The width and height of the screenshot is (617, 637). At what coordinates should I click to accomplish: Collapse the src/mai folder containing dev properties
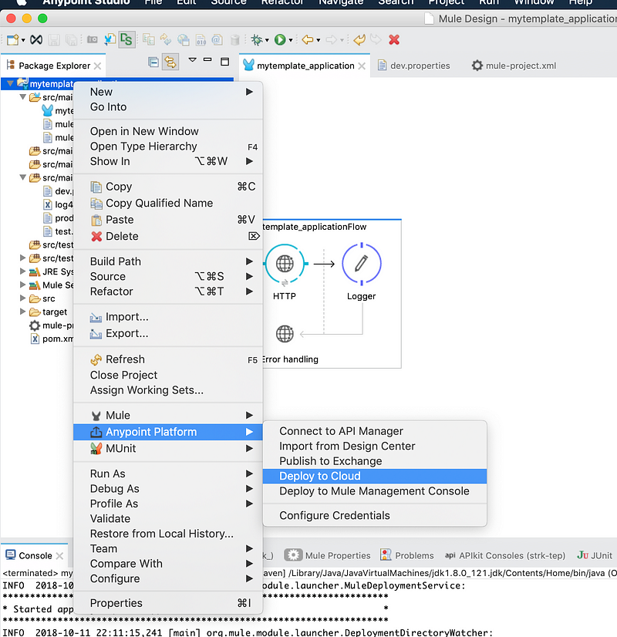coord(22,177)
